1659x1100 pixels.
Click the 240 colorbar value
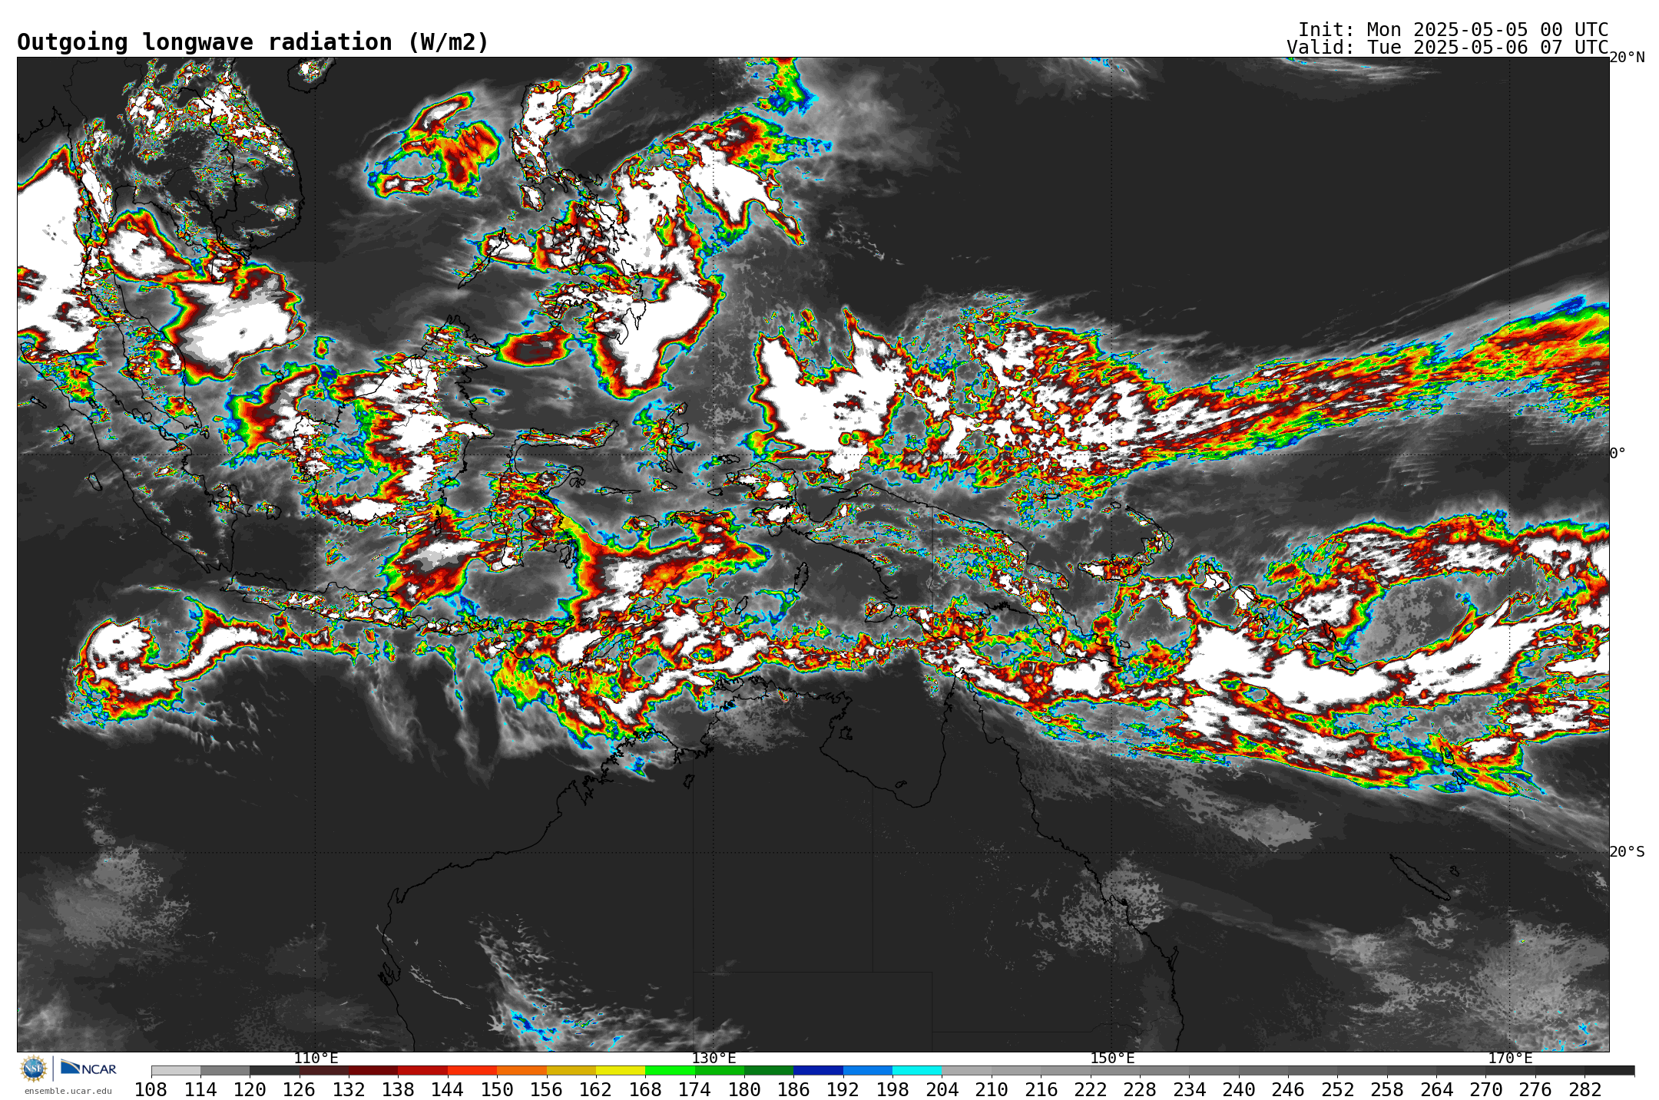click(1238, 1090)
